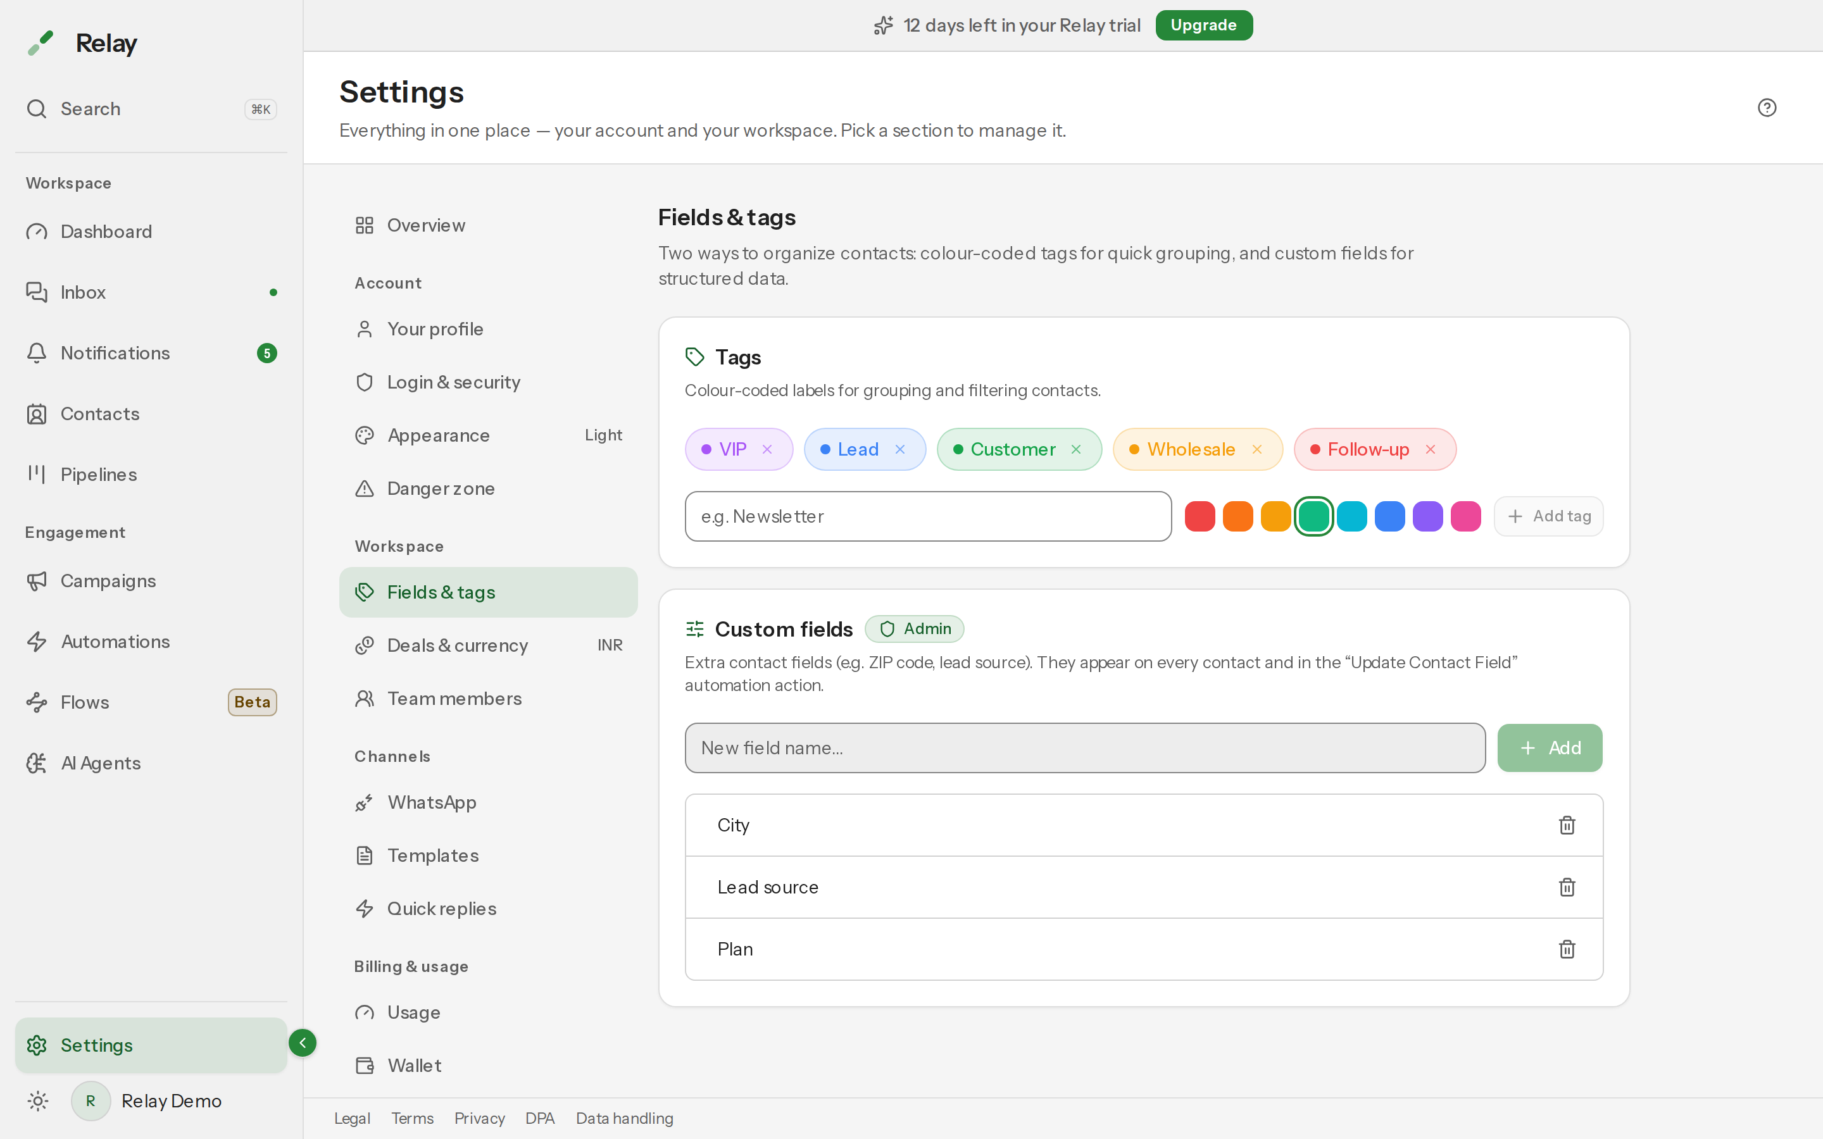1823x1139 pixels.
Task: Click the Add tag button
Action: pyautogui.click(x=1549, y=516)
